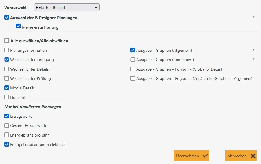Viewport: 261px width, 164px height.
Task: Enable Energiebilanz pro Jahr
Action: 7,135
